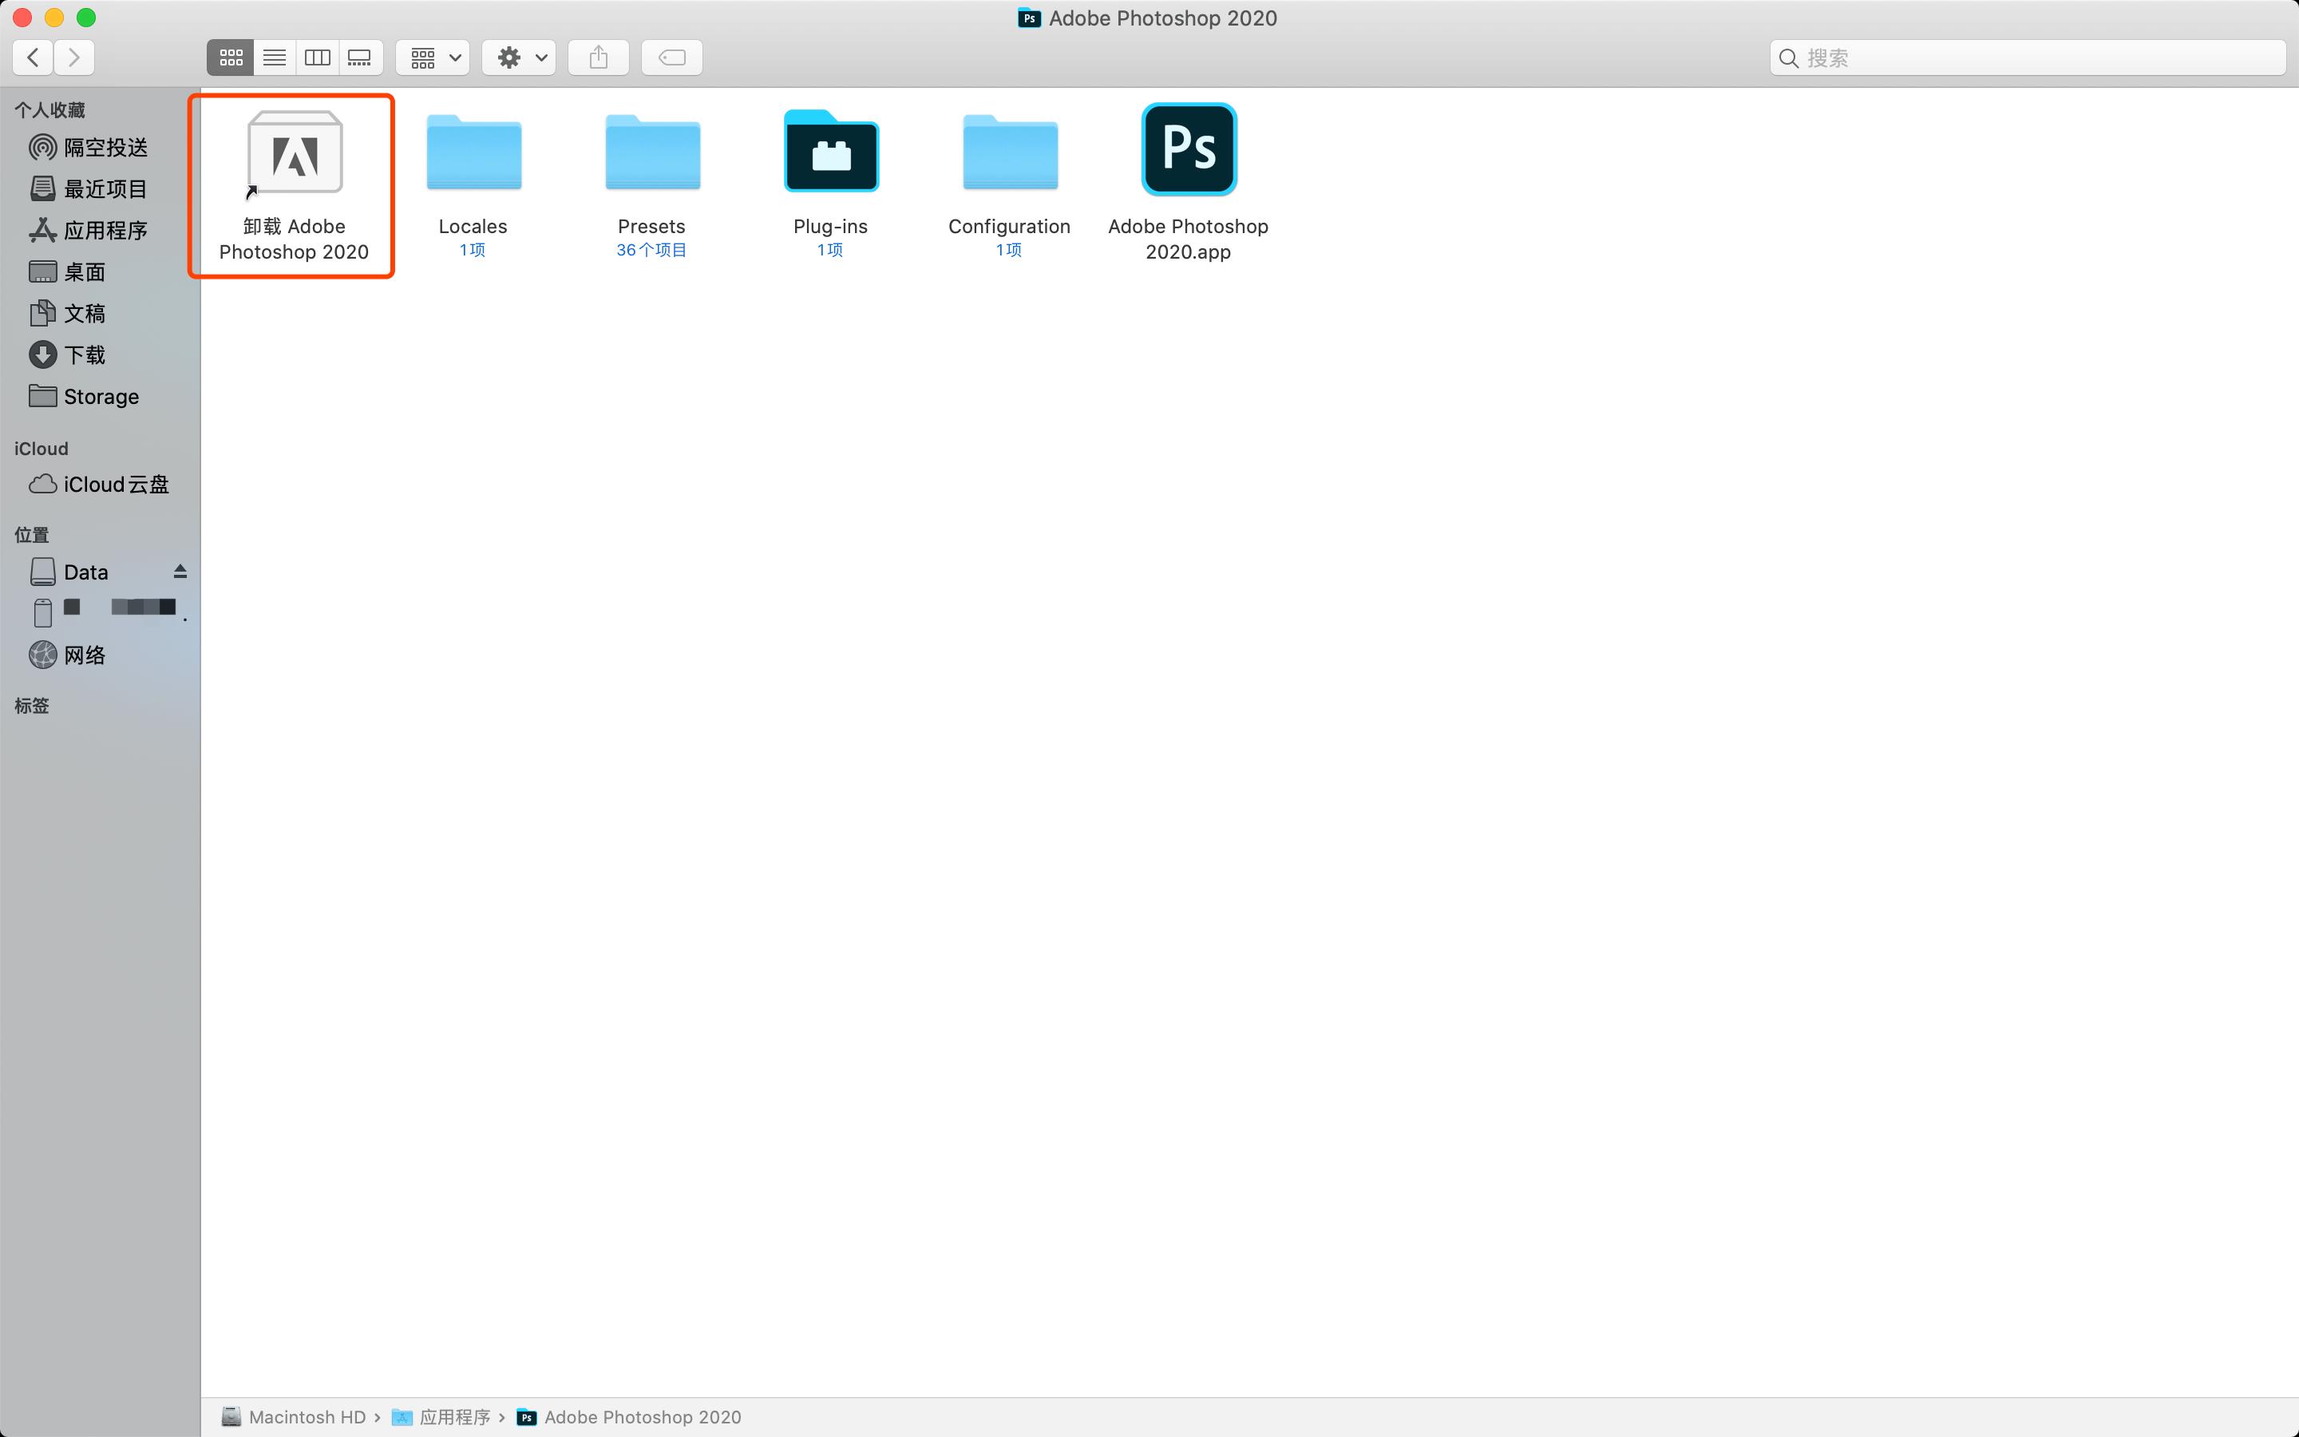2299x1437 pixels.
Task: Open the group-by arrangement dropdown
Action: [433, 58]
